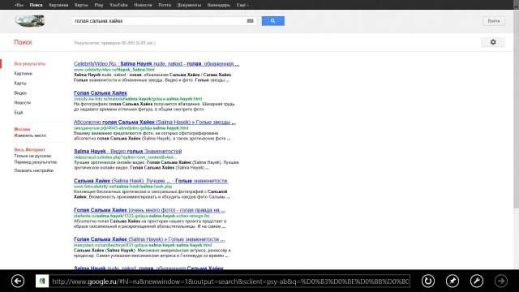
Task: Select Видео filter in the sidebar
Action: [x=20, y=93]
